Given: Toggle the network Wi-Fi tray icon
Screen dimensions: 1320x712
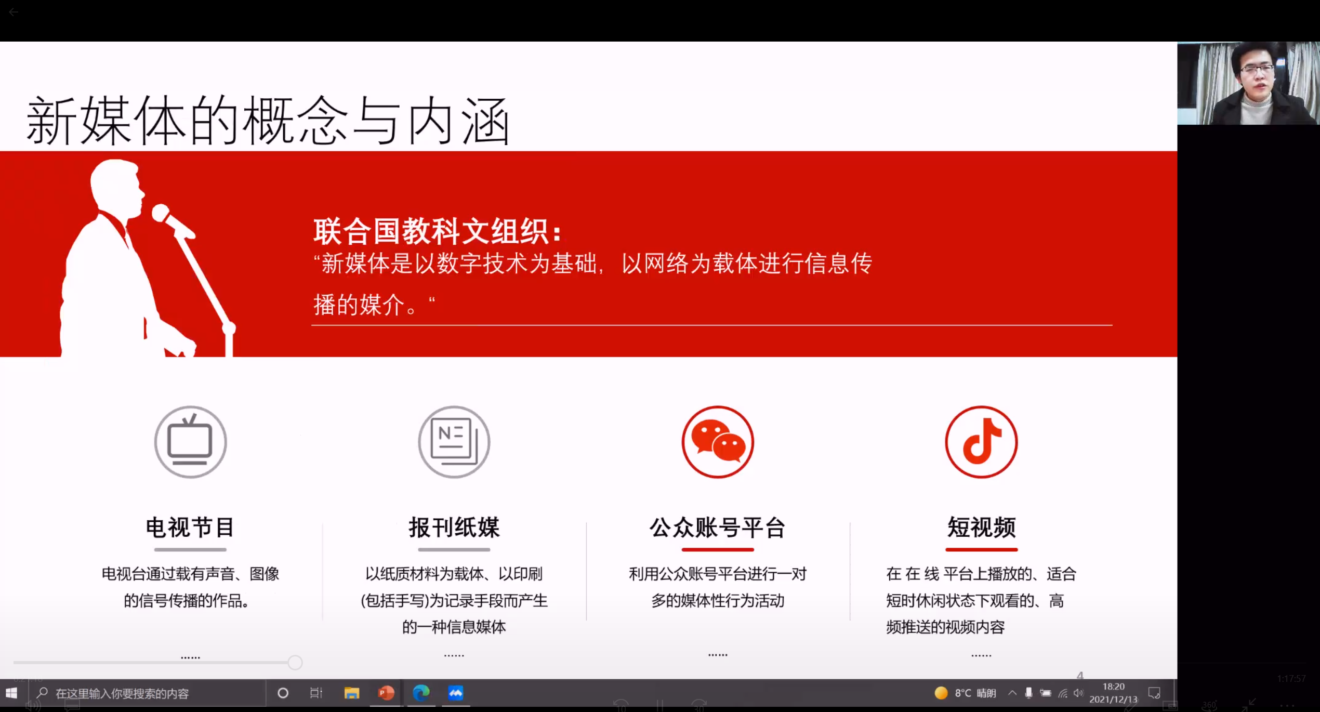Looking at the screenshot, I should (1063, 693).
